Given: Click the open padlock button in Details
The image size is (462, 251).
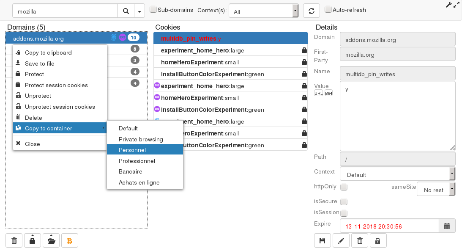Looking at the screenshot, I should (x=378, y=241).
